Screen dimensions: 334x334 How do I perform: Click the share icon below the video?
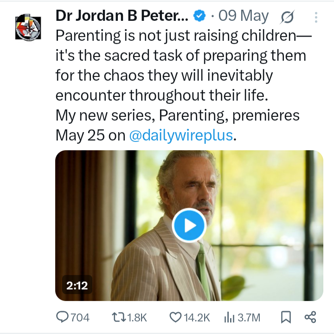click(310, 317)
